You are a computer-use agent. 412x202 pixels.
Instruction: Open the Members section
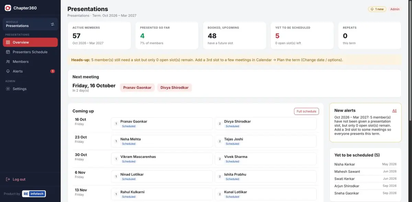[30, 61]
